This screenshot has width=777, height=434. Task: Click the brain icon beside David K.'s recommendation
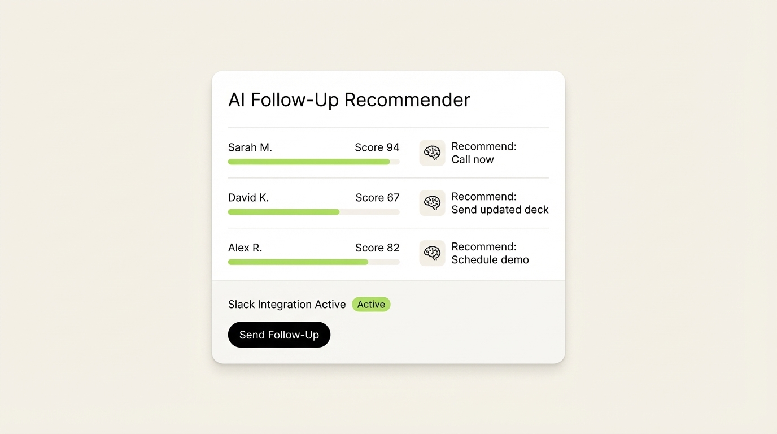click(432, 203)
